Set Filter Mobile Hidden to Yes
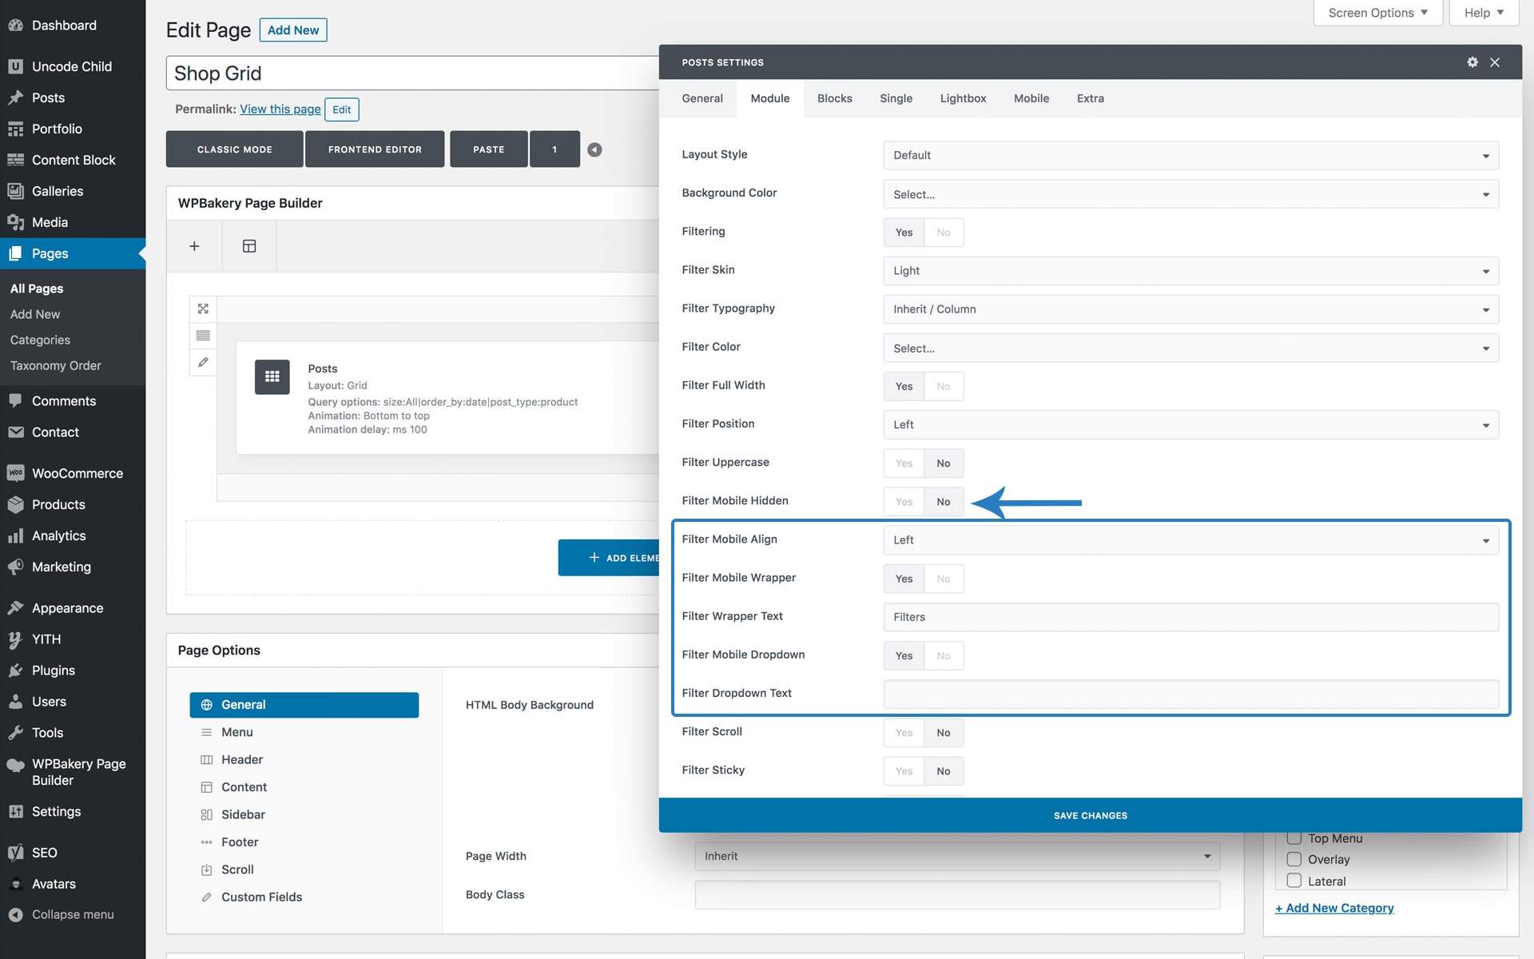The width and height of the screenshot is (1534, 959). click(904, 502)
